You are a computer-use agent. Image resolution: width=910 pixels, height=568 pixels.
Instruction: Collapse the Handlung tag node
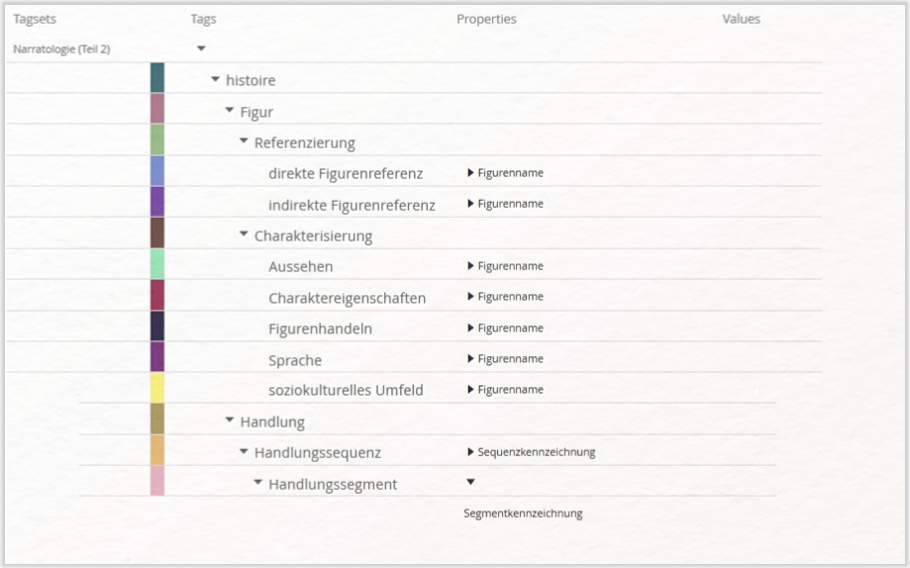[x=230, y=420]
